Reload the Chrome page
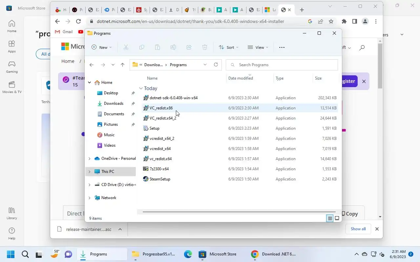The height and width of the screenshot is (262, 420). (x=78, y=21)
